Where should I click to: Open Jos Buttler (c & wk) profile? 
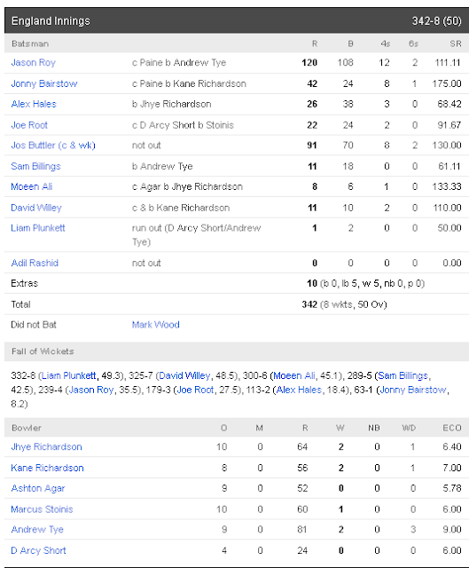click(x=53, y=146)
